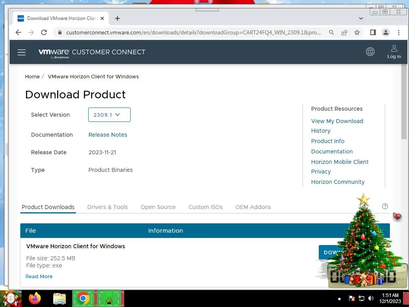Click the release date 2023-11-21
Viewport: 409px width, 307px height.
(x=102, y=152)
